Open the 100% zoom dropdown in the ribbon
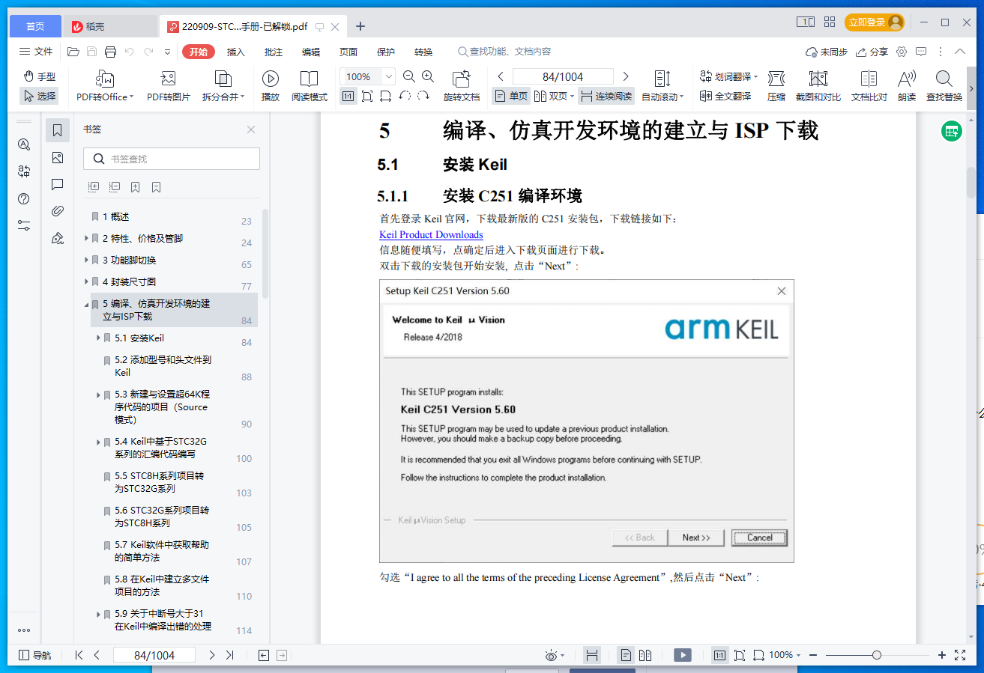The height and width of the screenshot is (673, 984). tap(388, 76)
